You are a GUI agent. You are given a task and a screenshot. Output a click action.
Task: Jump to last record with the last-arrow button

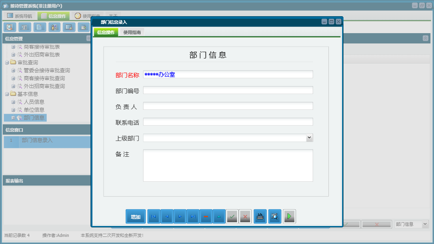tap(193, 216)
